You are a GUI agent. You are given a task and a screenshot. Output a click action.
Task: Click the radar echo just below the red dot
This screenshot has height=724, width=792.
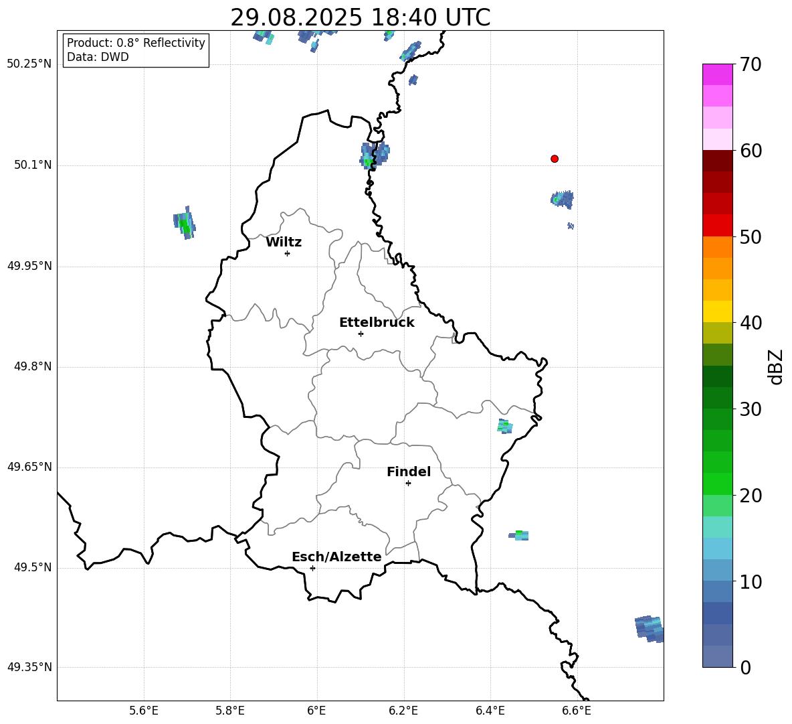pos(563,199)
